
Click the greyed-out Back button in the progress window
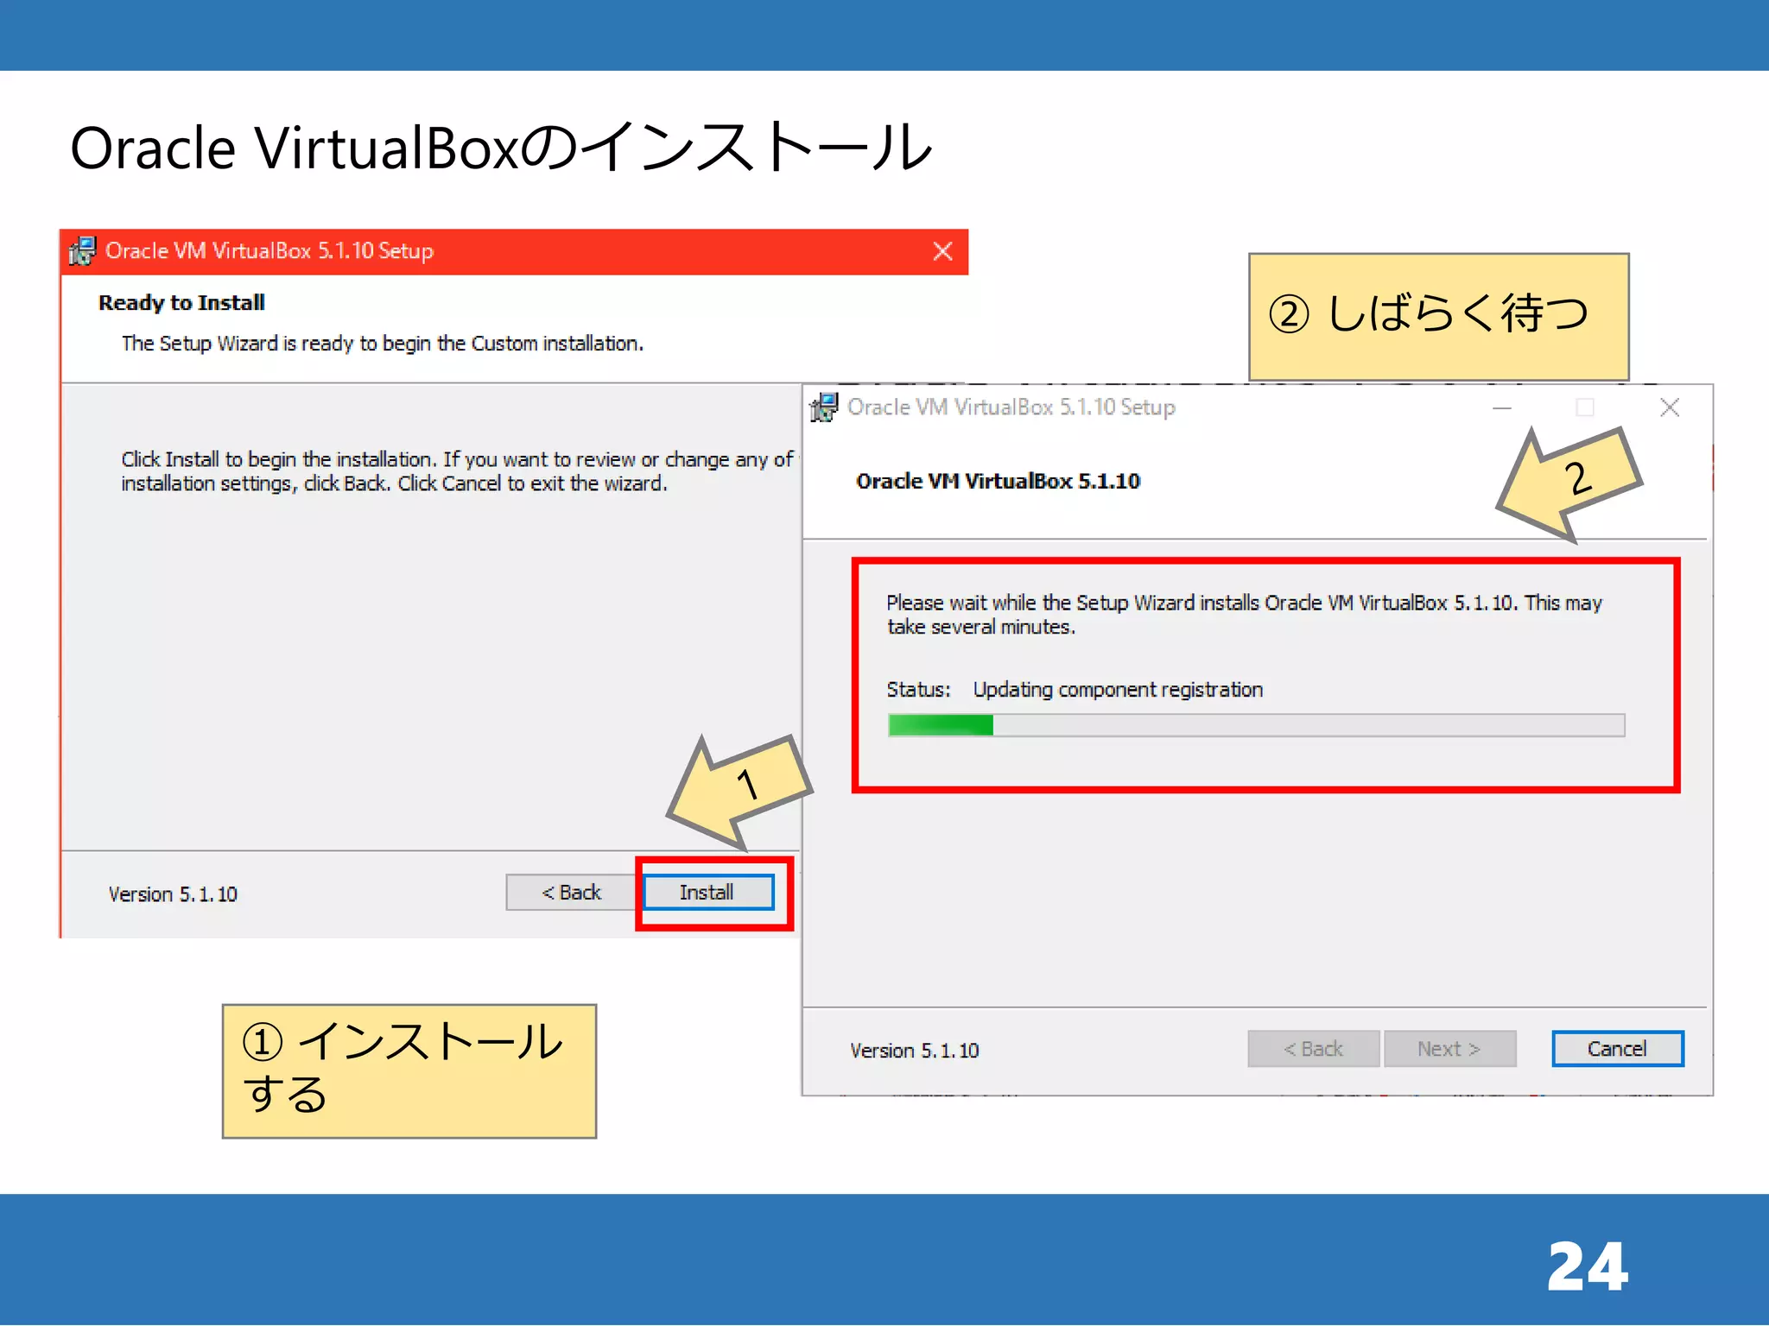[1313, 1049]
